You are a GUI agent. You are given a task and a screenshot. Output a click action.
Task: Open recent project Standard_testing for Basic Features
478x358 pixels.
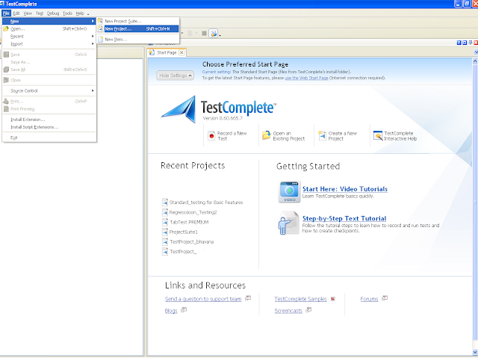[206, 203]
